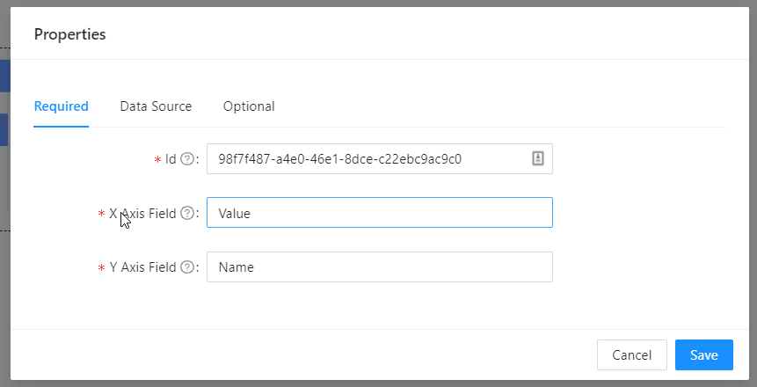Click the autofill contact icon in Id field
The height and width of the screenshot is (387, 757).
[x=538, y=158]
